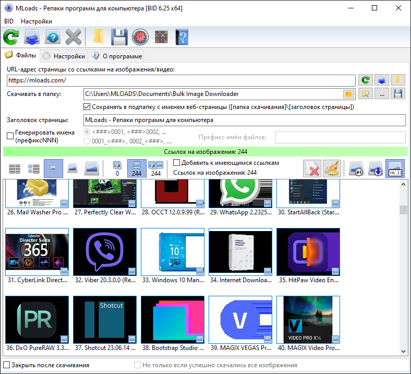This screenshot has height=374, width=411.
Task: Click the image play slideshow icon
Action: coord(356,168)
